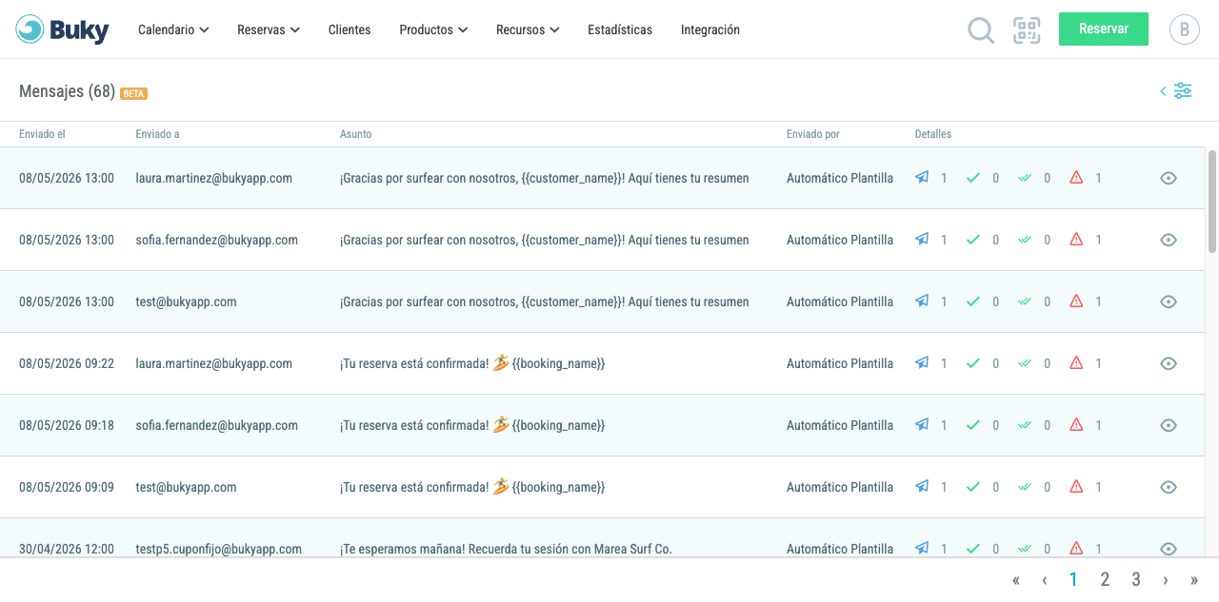
Task: Click read double-check icon in 13:00 laura.martinez row
Action: pos(1025,178)
